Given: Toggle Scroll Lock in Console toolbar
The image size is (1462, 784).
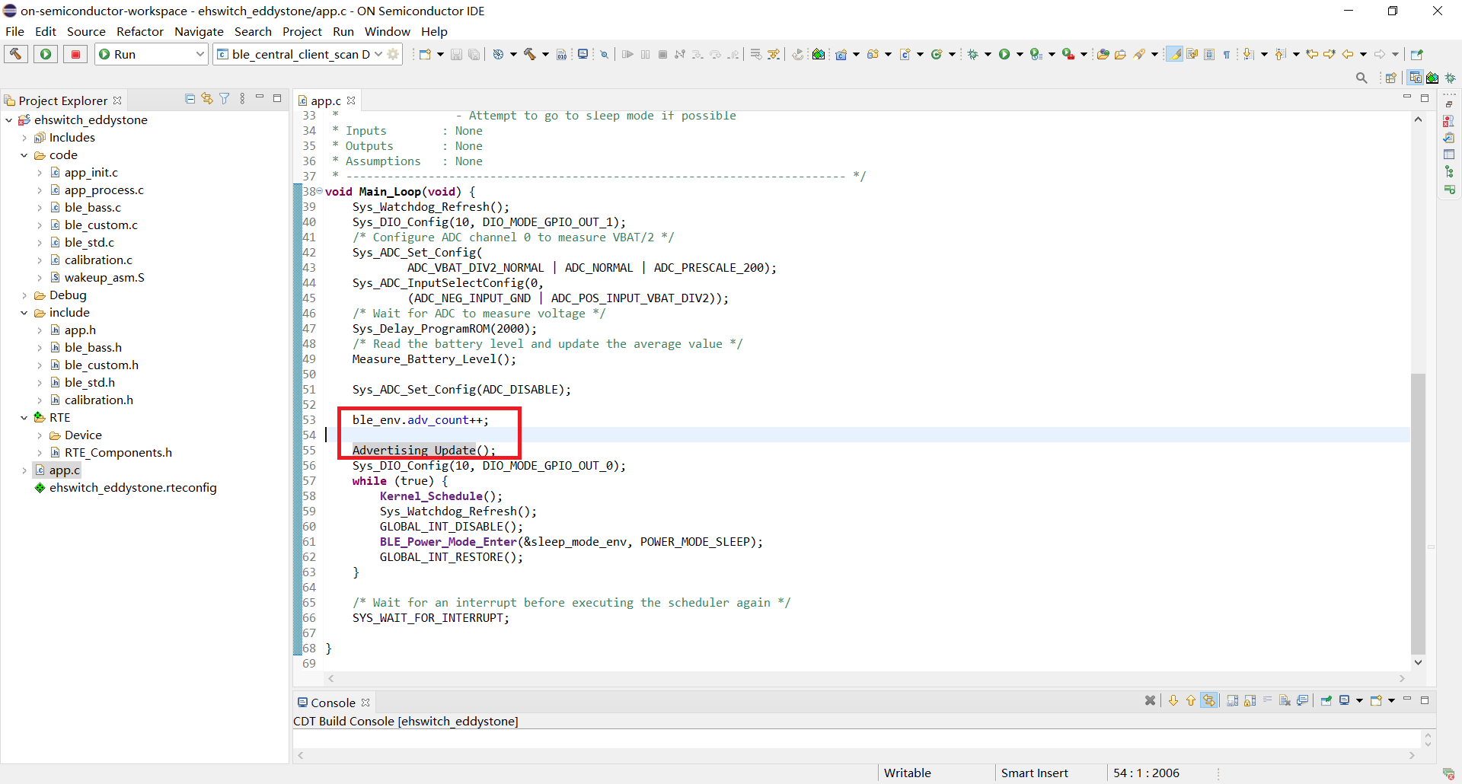Looking at the screenshot, I should [x=1250, y=700].
